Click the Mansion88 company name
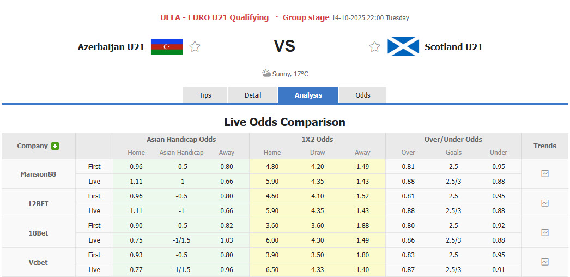 (38, 174)
